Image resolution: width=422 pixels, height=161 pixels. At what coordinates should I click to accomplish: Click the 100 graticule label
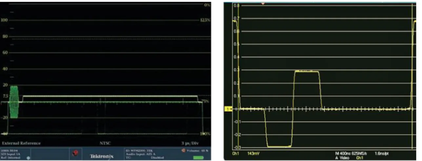pyautogui.click(x=6, y=20)
